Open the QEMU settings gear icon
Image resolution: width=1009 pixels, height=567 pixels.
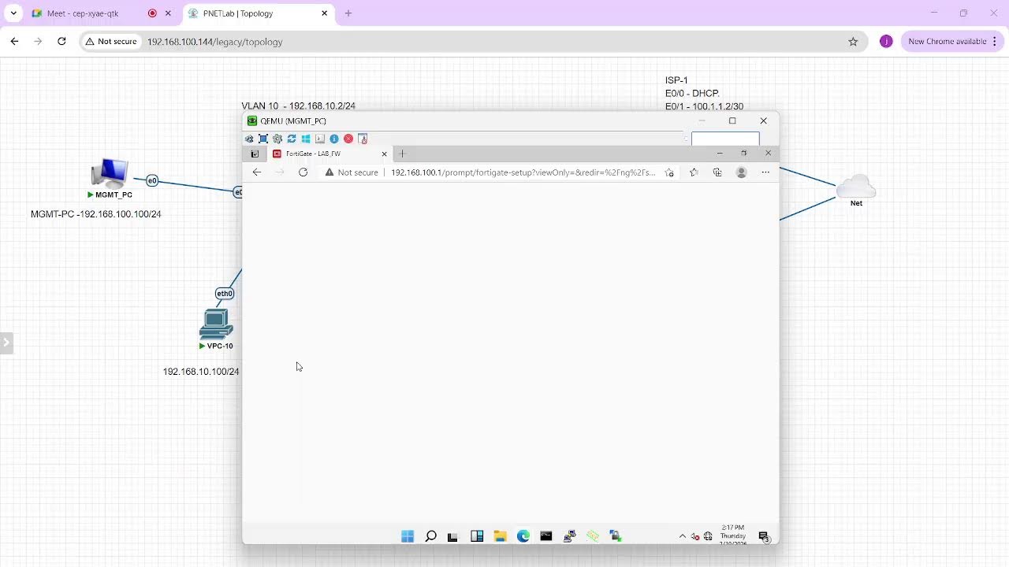[277, 139]
